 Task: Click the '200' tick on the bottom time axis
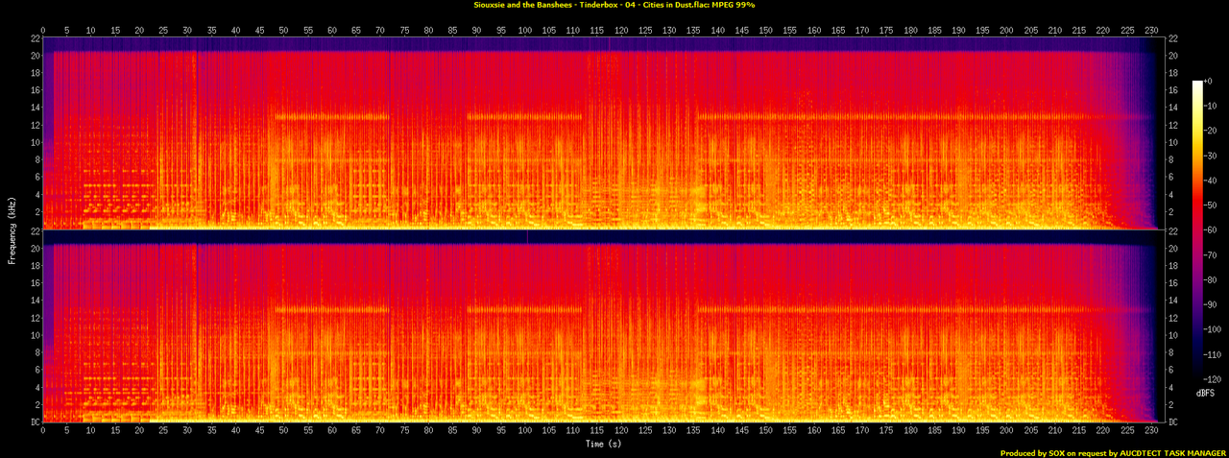coord(1006,432)
